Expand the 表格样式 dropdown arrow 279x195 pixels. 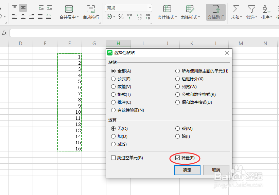[199, 17]
